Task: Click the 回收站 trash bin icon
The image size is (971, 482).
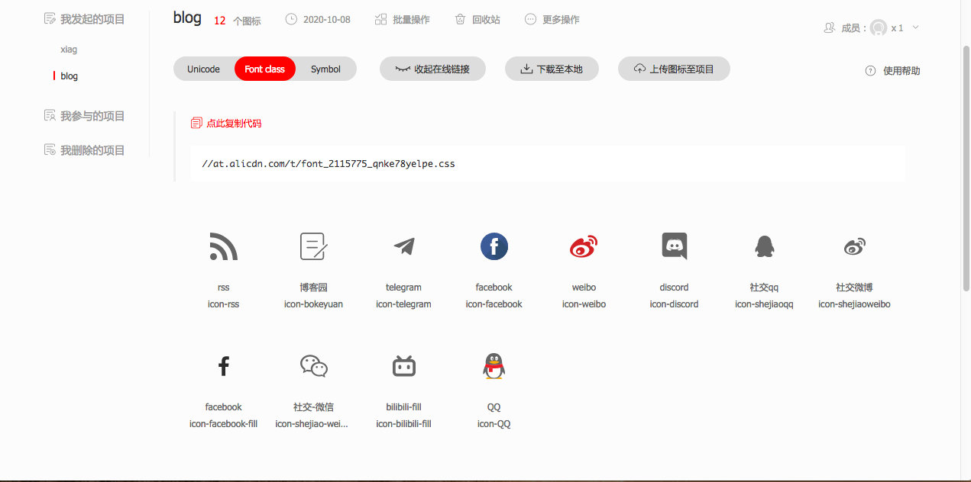Action: click(460, 19)
